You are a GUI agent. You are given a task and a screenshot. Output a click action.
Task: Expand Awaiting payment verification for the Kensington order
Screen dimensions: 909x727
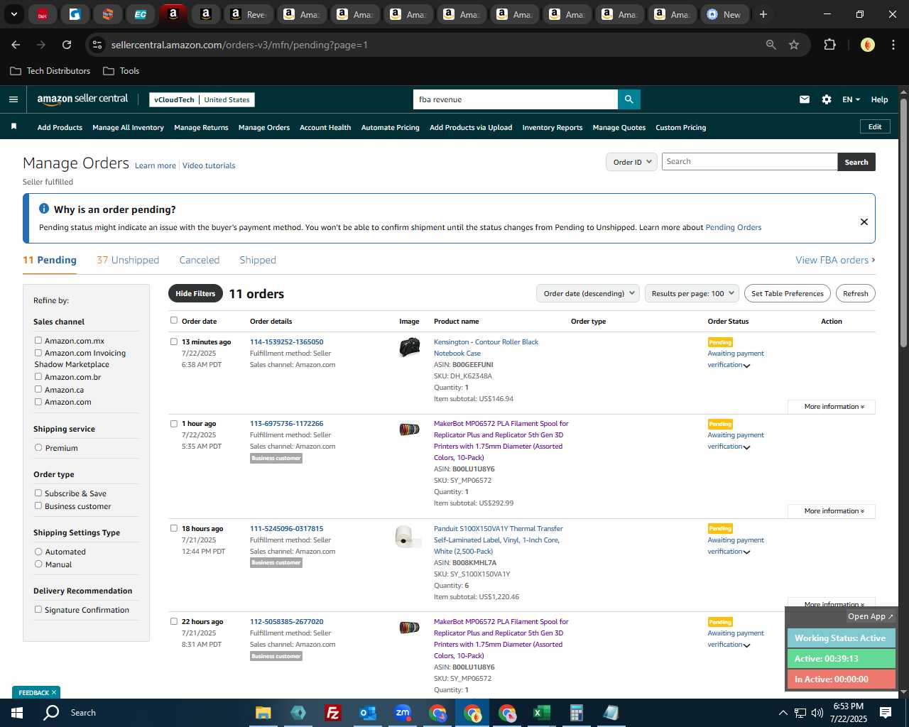point(747,366)
